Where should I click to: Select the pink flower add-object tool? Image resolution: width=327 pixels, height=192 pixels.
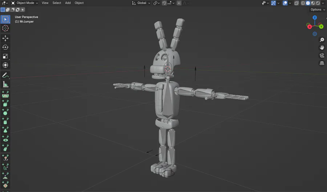point(5,158)
